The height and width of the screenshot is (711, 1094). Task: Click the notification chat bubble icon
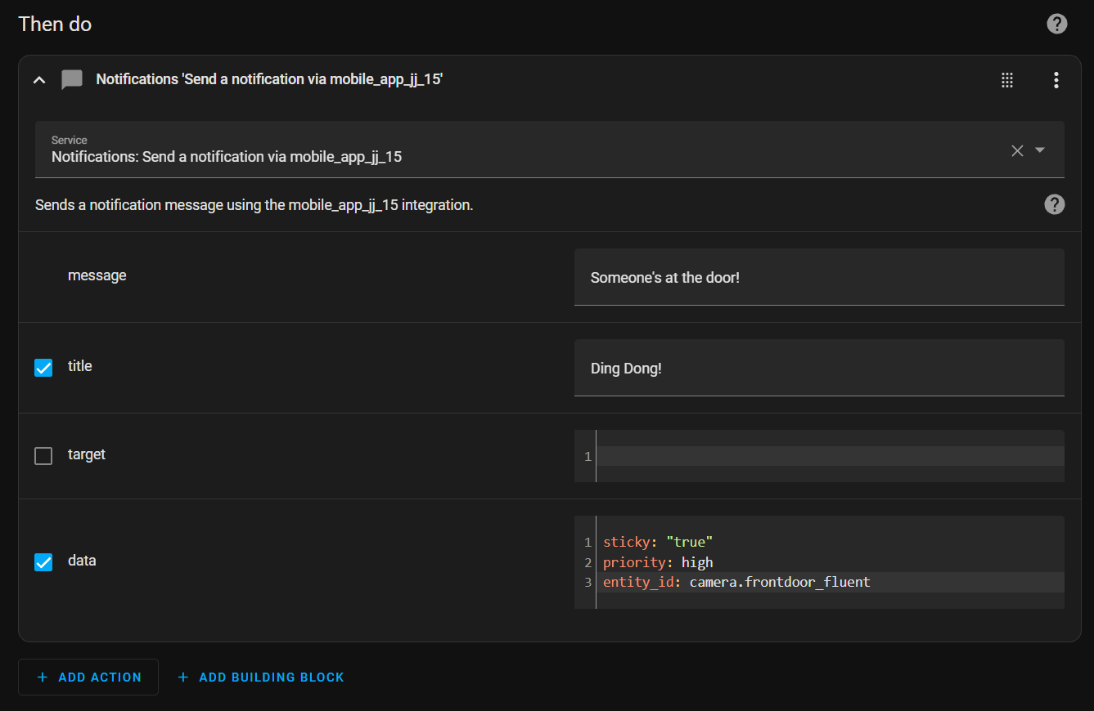pyautogui.click(x=72, y=80)
